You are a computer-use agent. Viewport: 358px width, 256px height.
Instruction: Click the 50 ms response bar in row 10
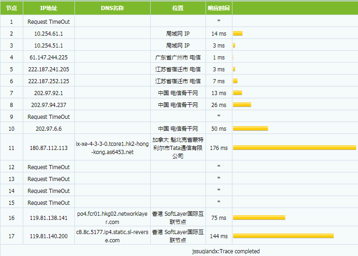pyautogui.click(x=250, y=128)
